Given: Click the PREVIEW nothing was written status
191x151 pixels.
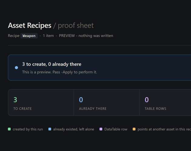Looking at the screenshot, I should 86,36.
